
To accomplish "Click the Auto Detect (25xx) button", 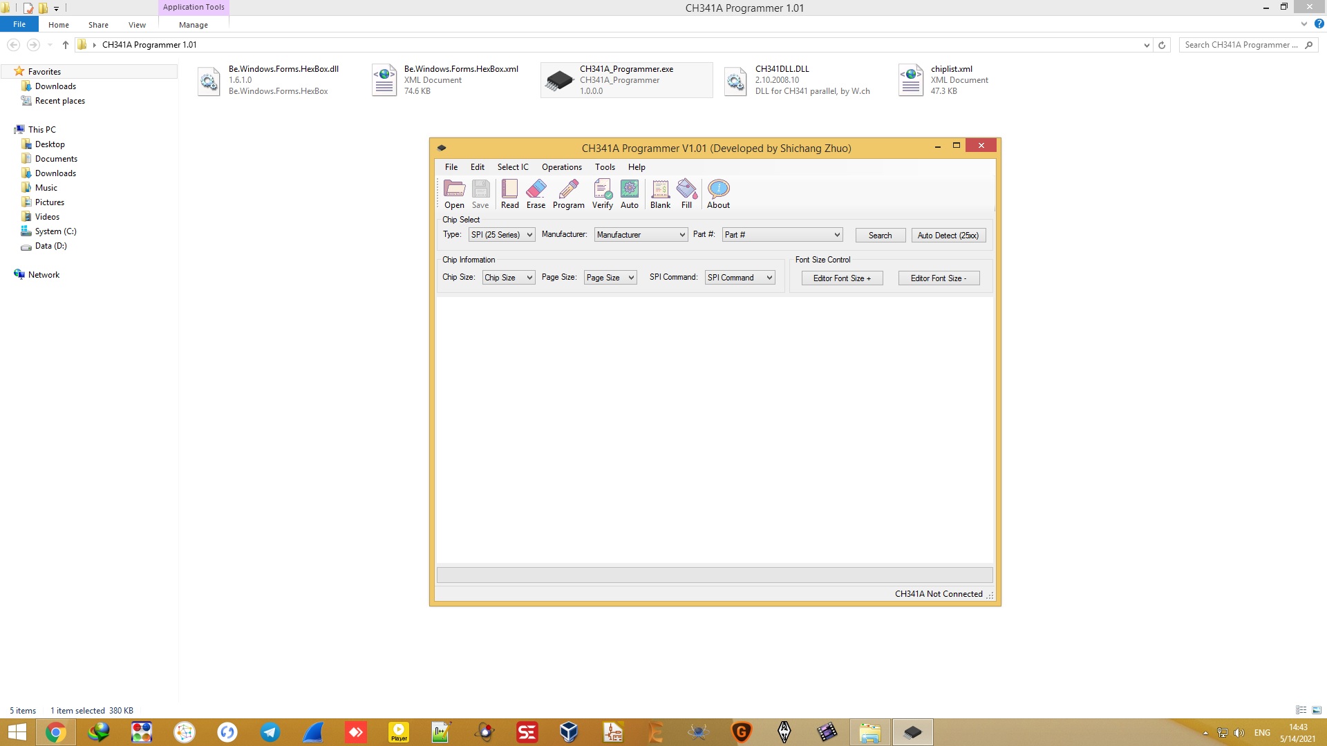I will pos(948,236).
